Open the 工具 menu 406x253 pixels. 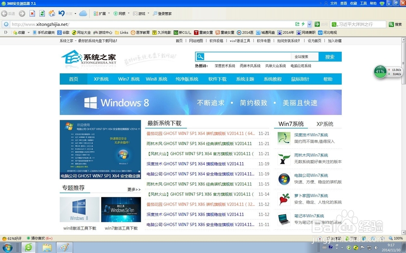(363, 3)
